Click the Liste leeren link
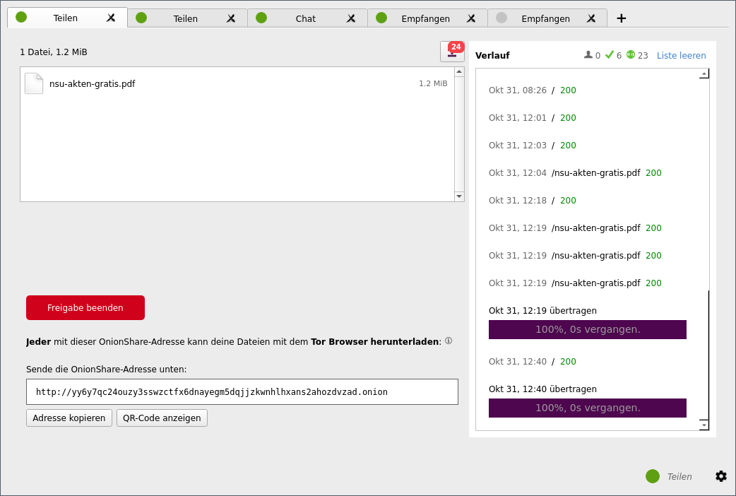 (681, 55)
